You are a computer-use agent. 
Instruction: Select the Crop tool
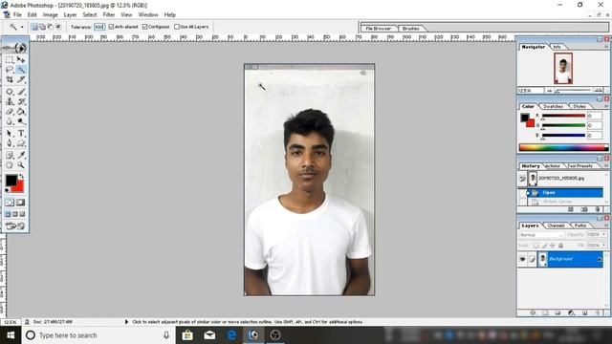pos(10,79)
